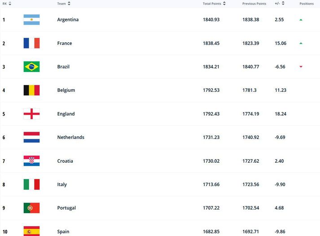Click the Positions column header
This screenshot has height=236, width=320.
[x=307, y=4]
